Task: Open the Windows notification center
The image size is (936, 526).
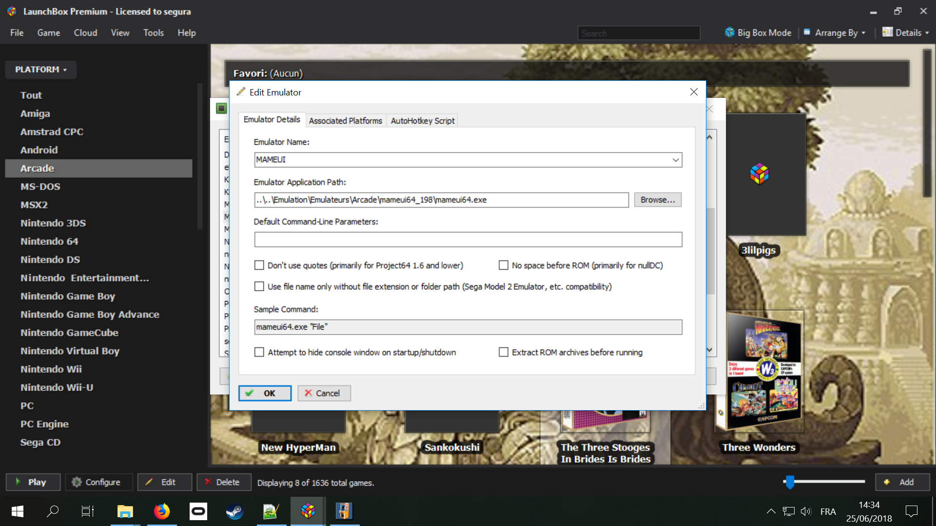Action: tap(911, 511)
